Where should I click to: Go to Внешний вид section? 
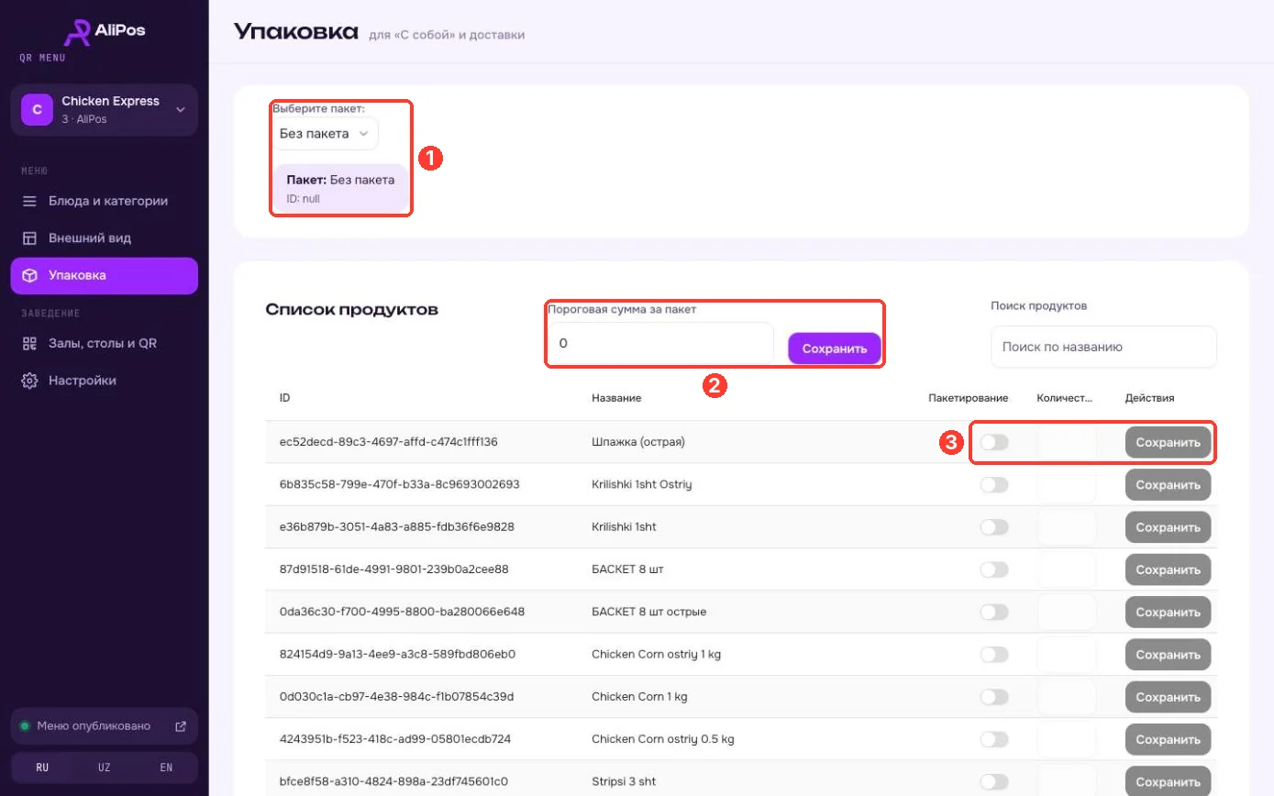click(x=105, y=238)
